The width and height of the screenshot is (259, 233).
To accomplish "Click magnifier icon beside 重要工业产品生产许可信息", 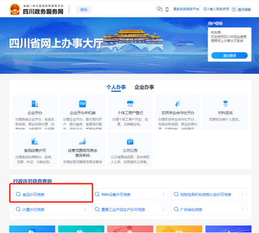I will coord(97,209).
